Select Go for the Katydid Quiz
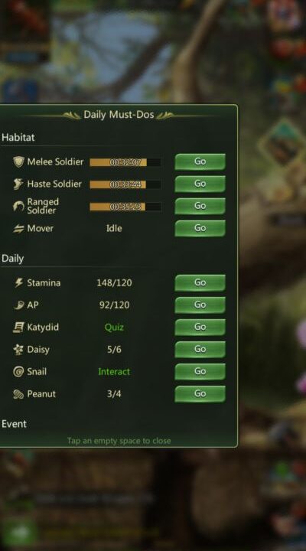This screenshot has width=306, height=551. [200, 328]
